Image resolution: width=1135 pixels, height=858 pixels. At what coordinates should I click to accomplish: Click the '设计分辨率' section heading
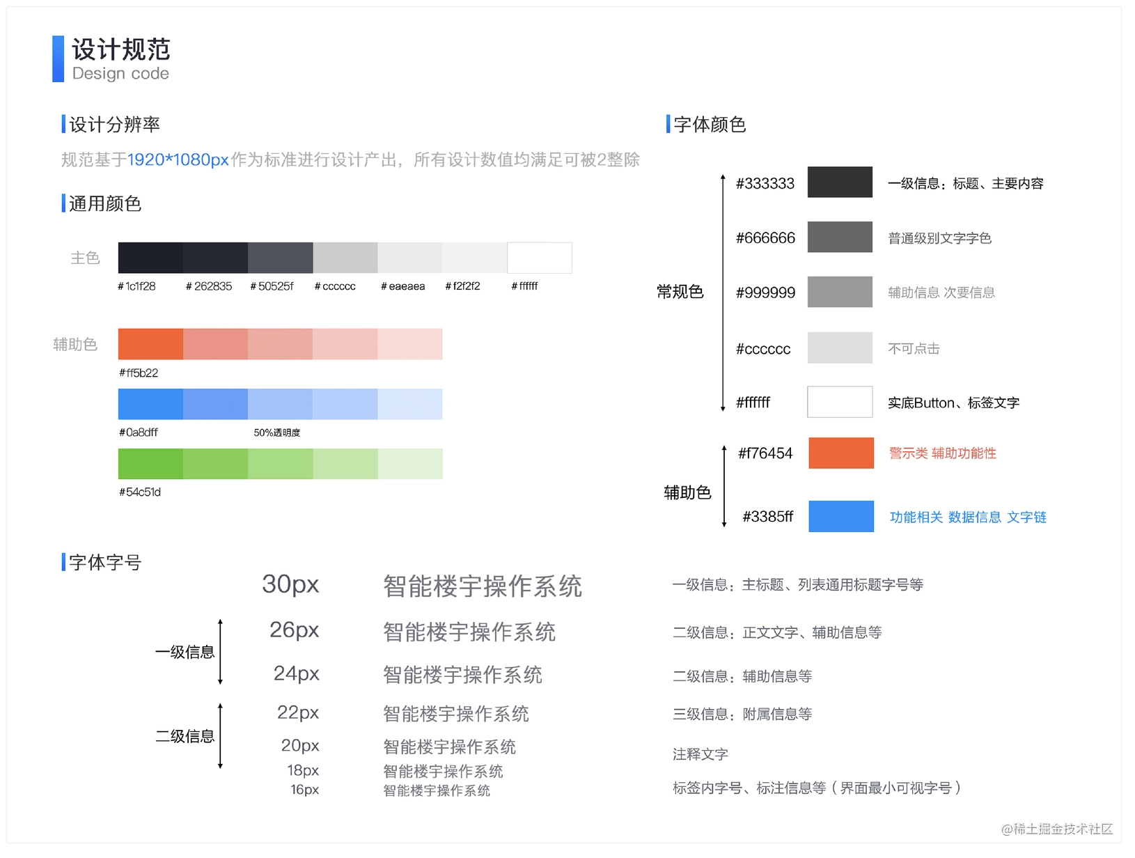click(x=115, y=125)
